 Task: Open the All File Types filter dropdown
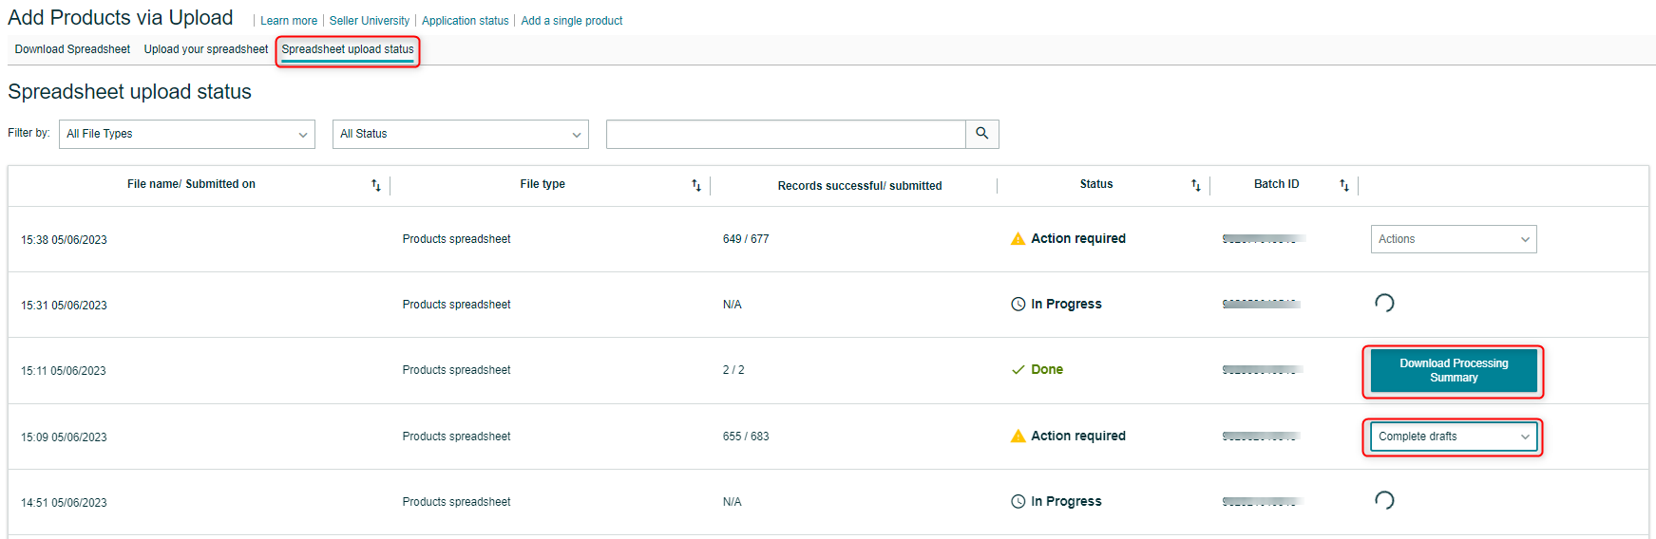click(187, 134)
